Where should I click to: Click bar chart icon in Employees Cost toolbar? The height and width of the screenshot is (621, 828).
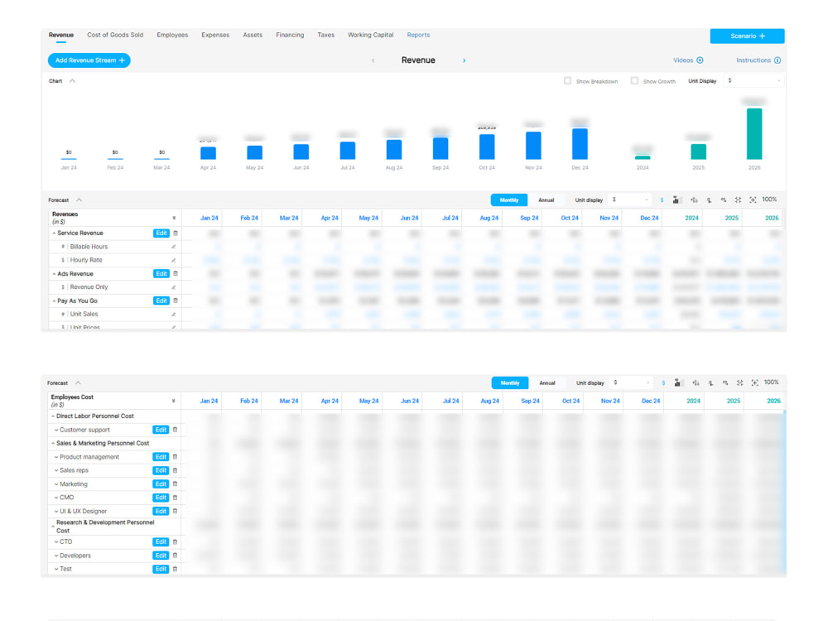pyautogui.click(x=679, y=383)
